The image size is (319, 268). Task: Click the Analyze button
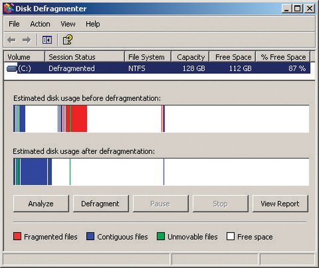tap(41, 203)
